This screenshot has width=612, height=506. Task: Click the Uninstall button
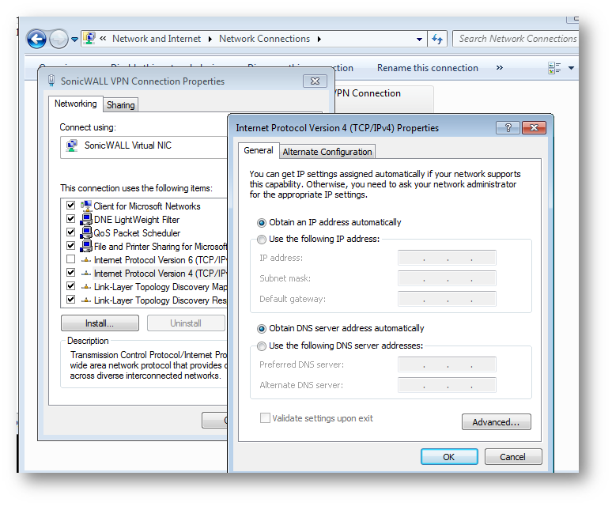pos(186,323)
